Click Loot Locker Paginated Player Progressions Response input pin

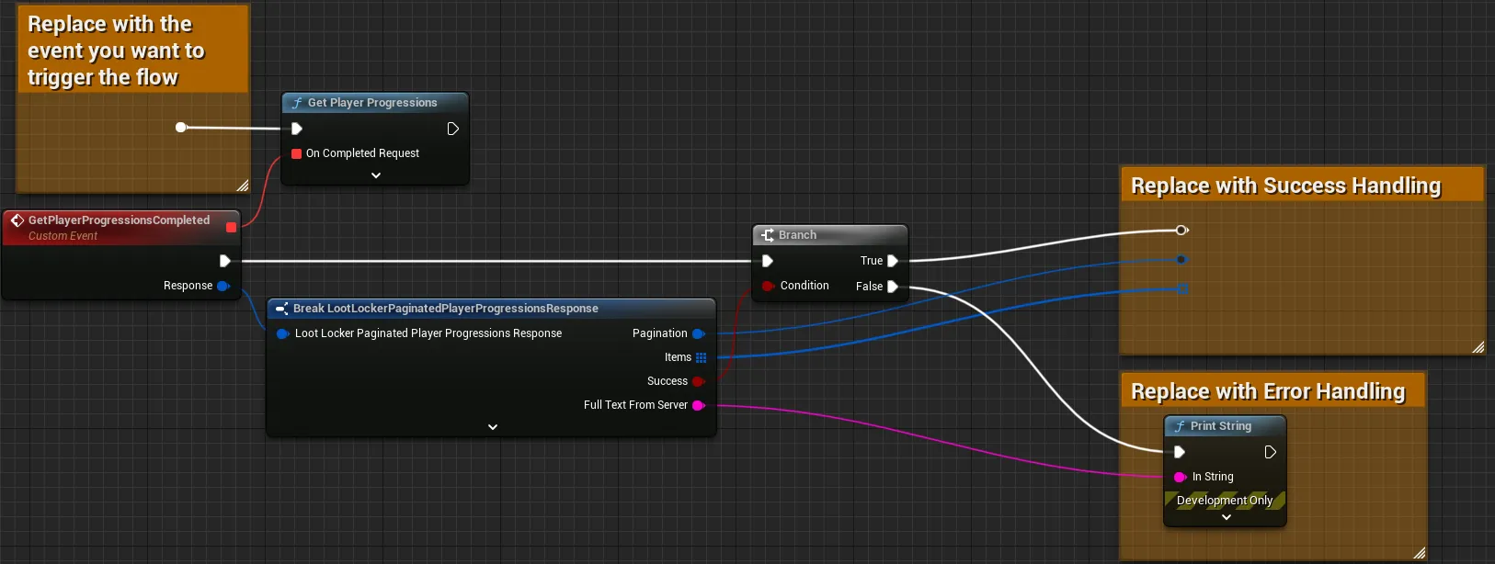[x=282, y=333]
